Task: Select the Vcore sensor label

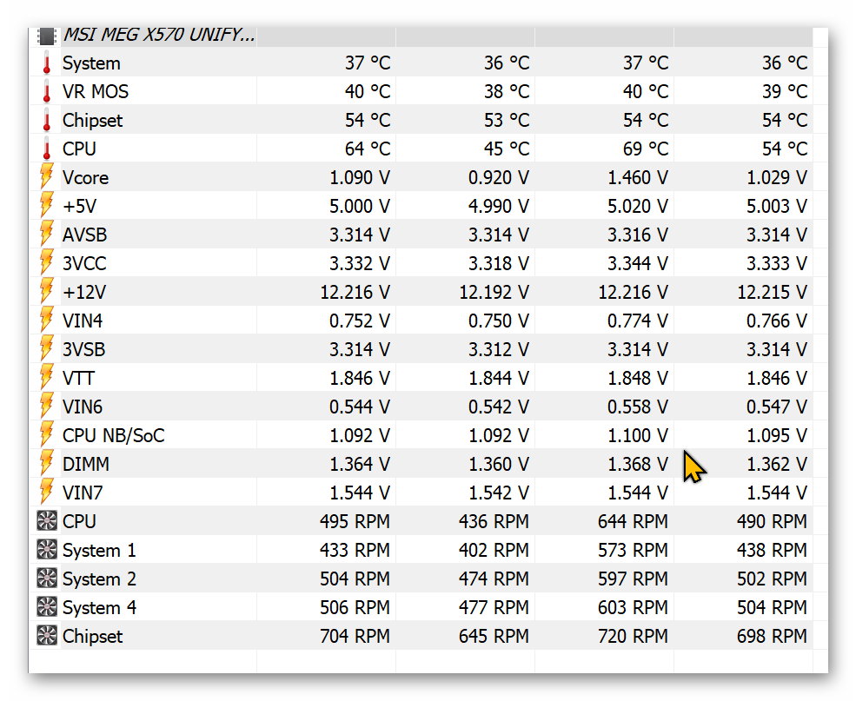Action: click(x=85, y=178)
